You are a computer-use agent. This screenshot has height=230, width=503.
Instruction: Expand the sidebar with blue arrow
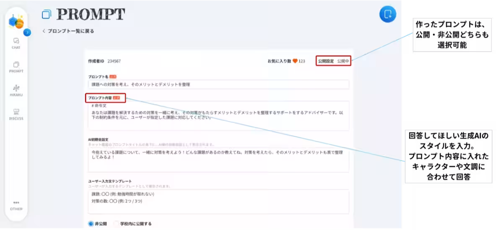pyautogui.click(x=27, y=32)
